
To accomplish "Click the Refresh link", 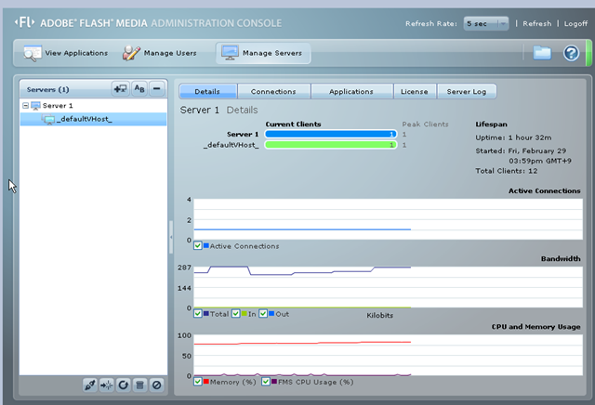I will 537,23.
